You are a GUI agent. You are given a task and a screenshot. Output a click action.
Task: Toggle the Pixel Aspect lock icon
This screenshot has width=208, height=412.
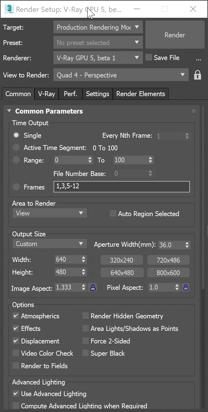[x=185, y=287]
